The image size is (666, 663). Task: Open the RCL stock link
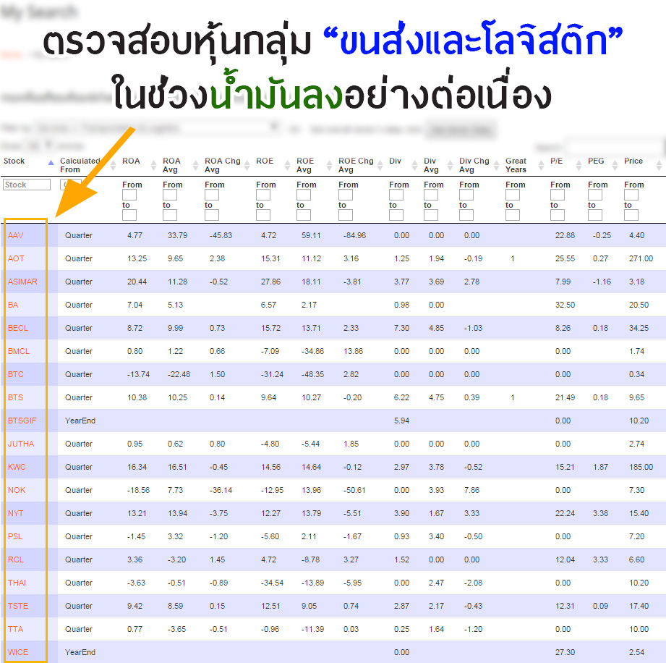click(x=16, y=559)
